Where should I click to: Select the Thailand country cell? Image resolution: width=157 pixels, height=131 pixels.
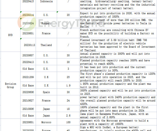[46, 45]
